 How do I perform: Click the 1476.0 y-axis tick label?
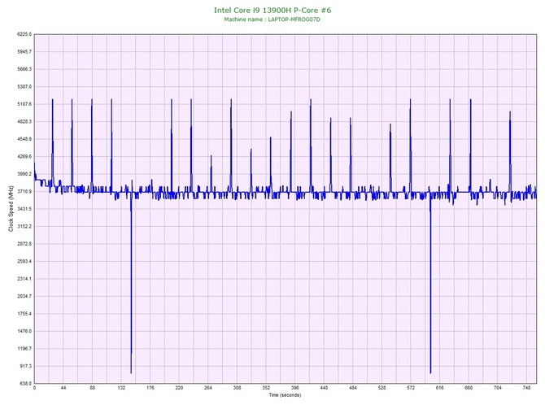[24, 331]
